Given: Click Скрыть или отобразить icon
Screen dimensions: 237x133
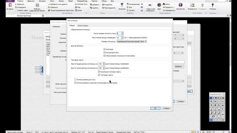Looking at the screenshot, I should tap(150, 5).
